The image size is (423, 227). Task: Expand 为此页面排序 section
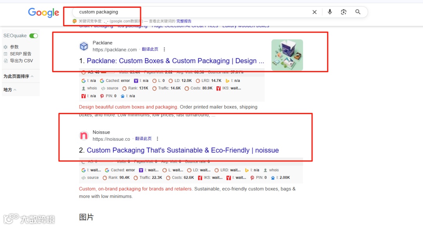pyautogui.click(x=18, y=76)
